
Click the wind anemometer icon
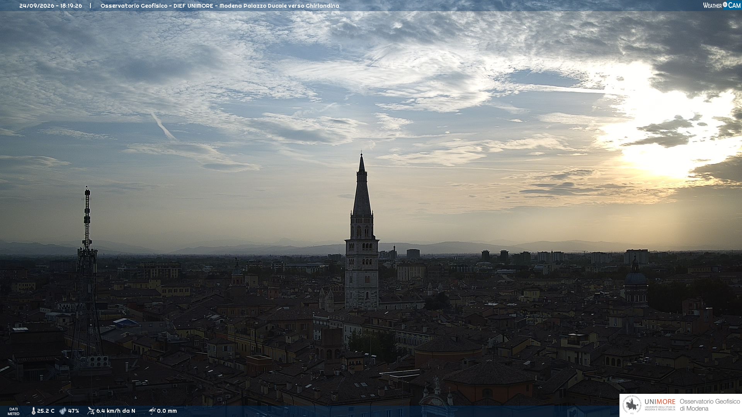(x=91, y=411)
